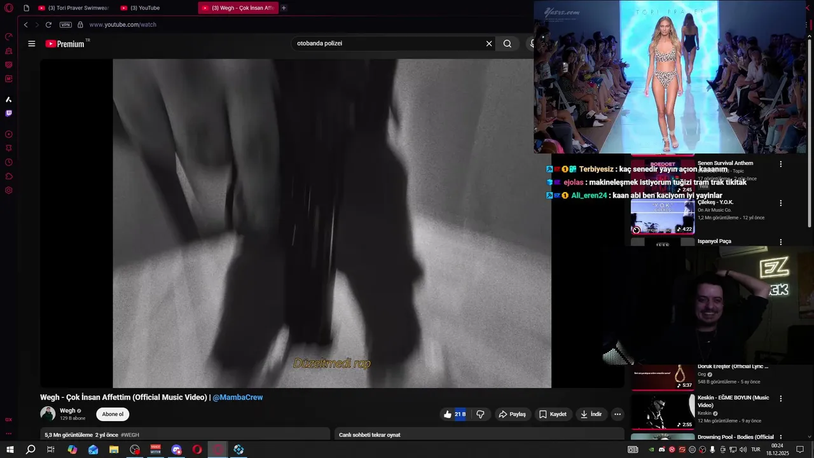Viewport: 814px width, 458px height.
Task: Submit search with magnifier button
Action: [x=507, y=44]
